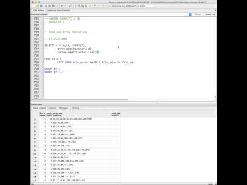
Task: Click the Clear edit window icon
Action: coord(57,6)
